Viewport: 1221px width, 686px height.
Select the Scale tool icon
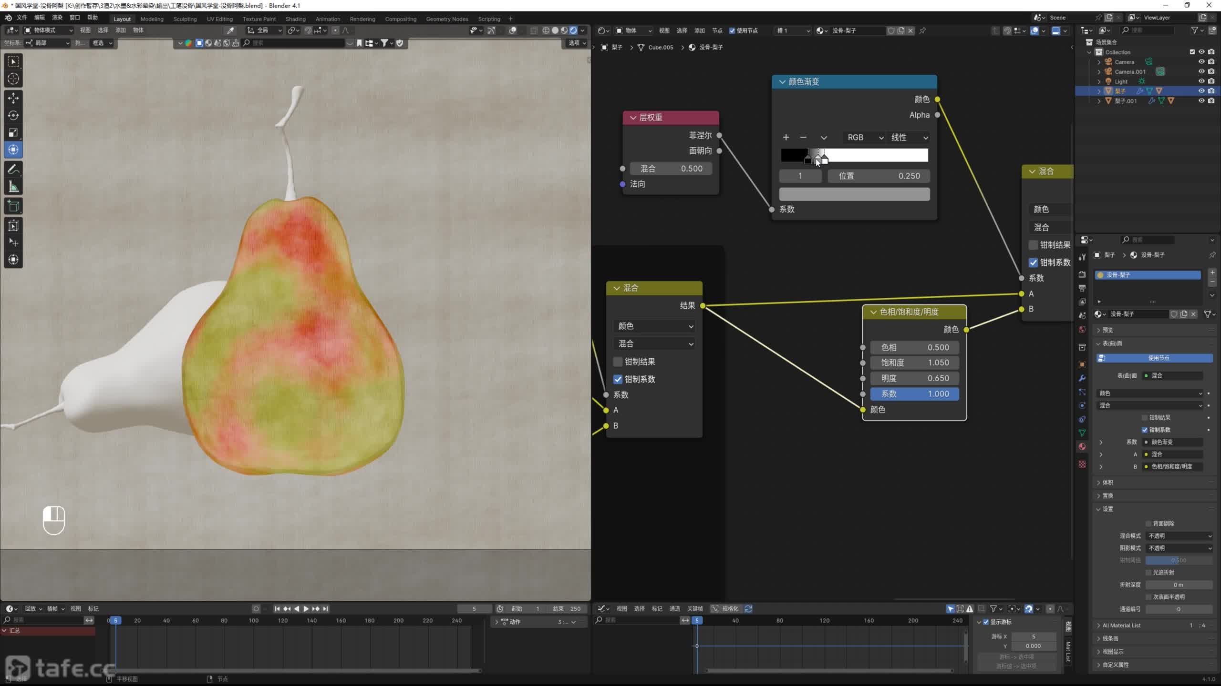(13, 132)
